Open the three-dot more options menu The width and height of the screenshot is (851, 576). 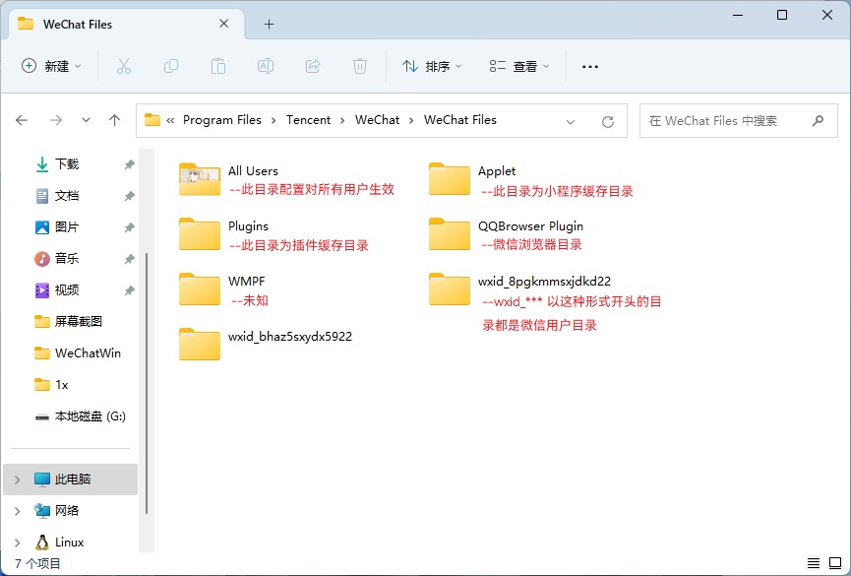point(590,66)
